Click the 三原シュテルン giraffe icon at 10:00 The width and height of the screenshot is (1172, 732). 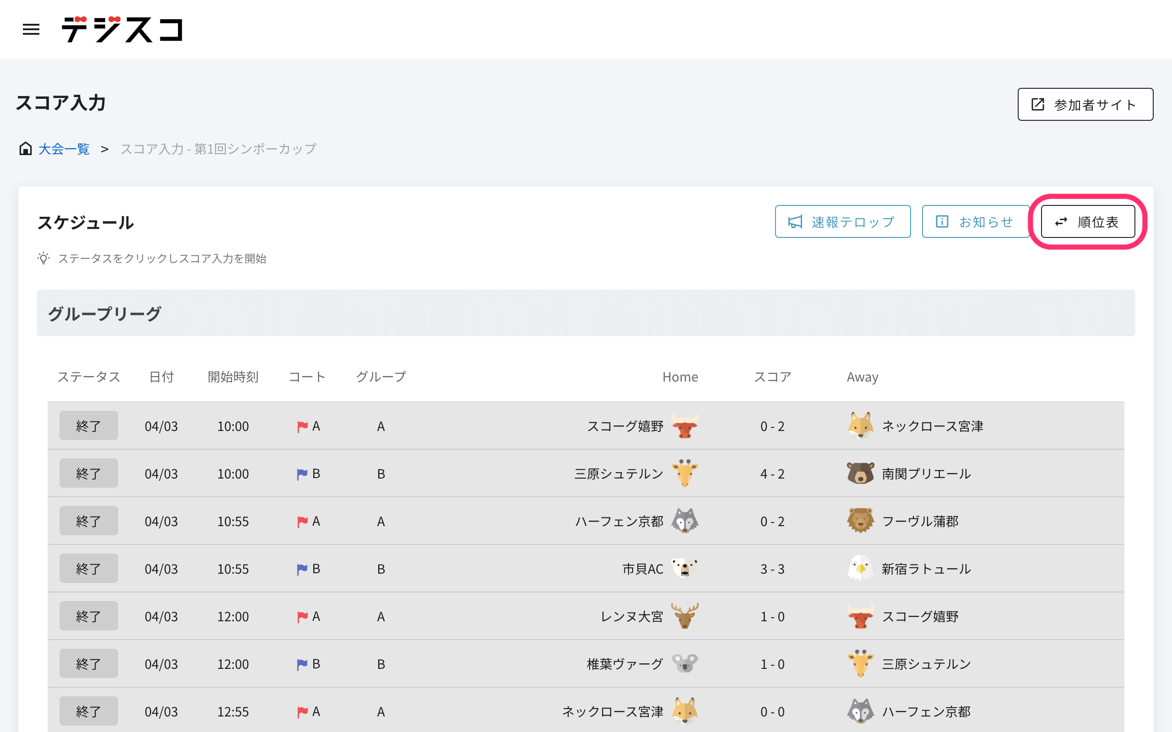click(x=684, y=473)
